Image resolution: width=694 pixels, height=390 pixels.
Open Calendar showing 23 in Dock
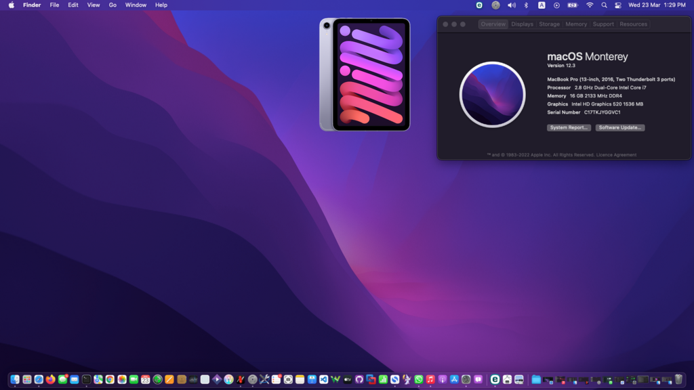point(146,379)
